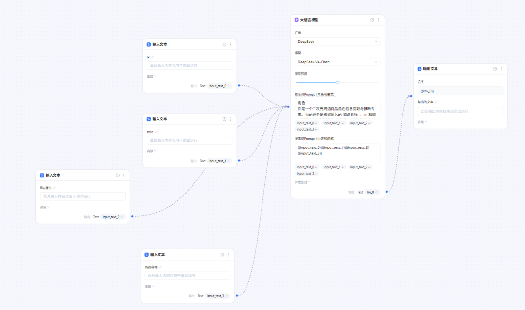
Task: Open the three-dot menu on the 输出文本 node
Action: click(x=501, y=69)
